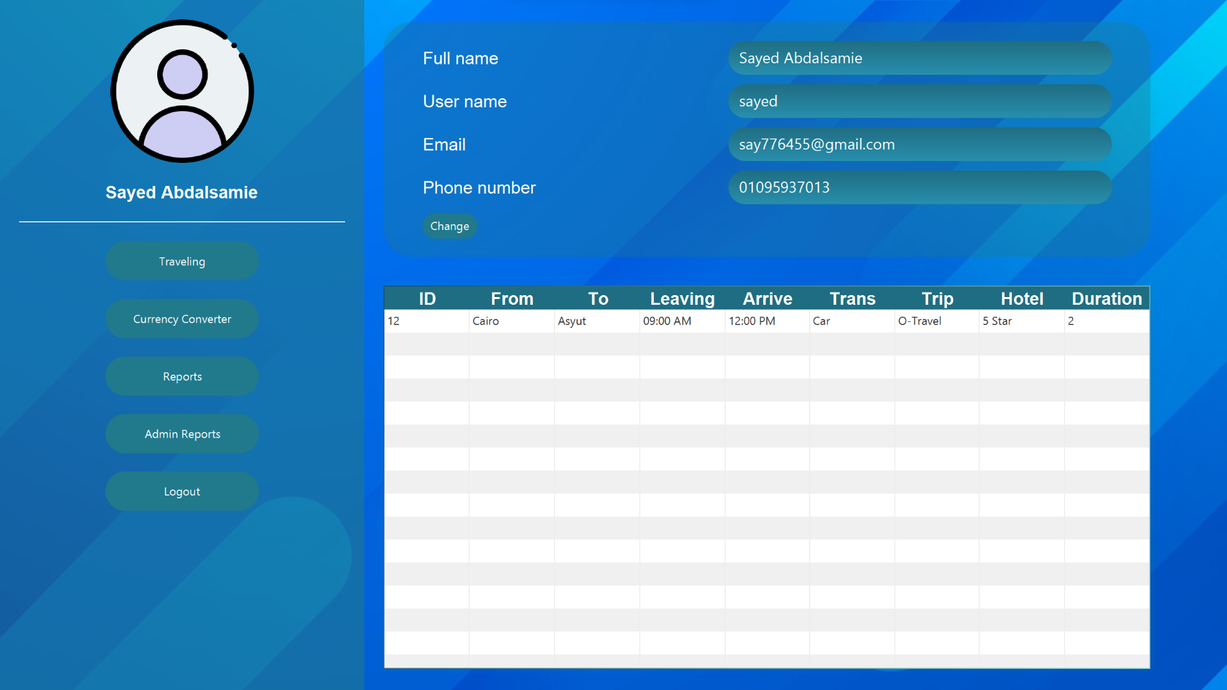Click the Full name input field
Image resolution: width=1227 pixels, height=690 pixels.
coord(919,58)
